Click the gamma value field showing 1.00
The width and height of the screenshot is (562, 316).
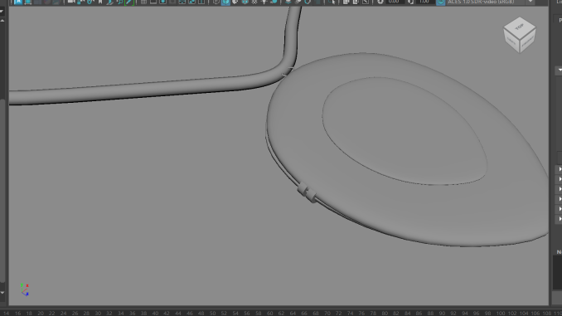tap(424, 2)
